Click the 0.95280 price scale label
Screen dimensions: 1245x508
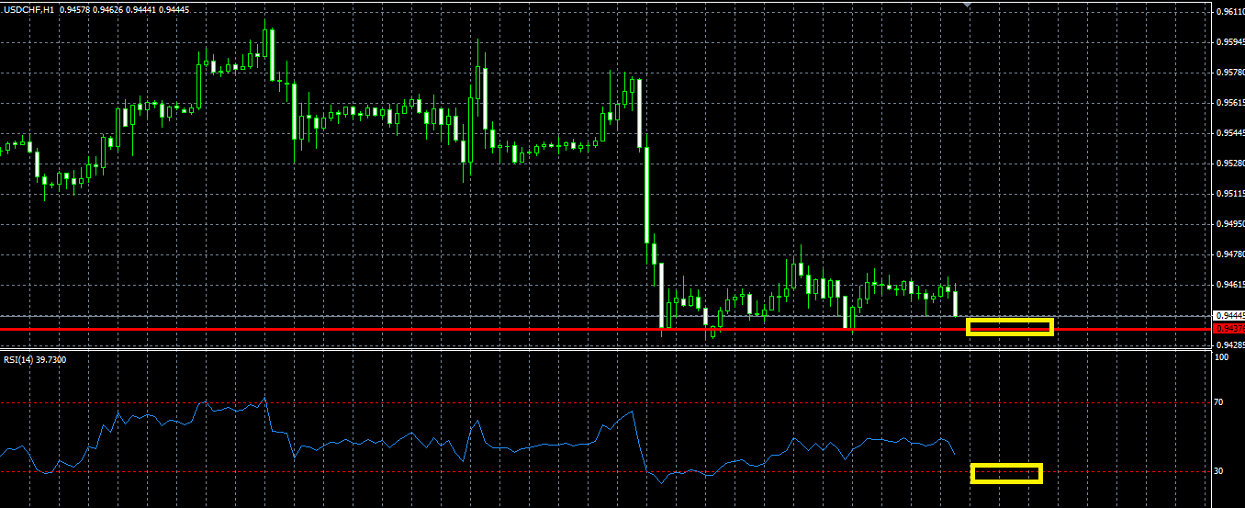1229,164
